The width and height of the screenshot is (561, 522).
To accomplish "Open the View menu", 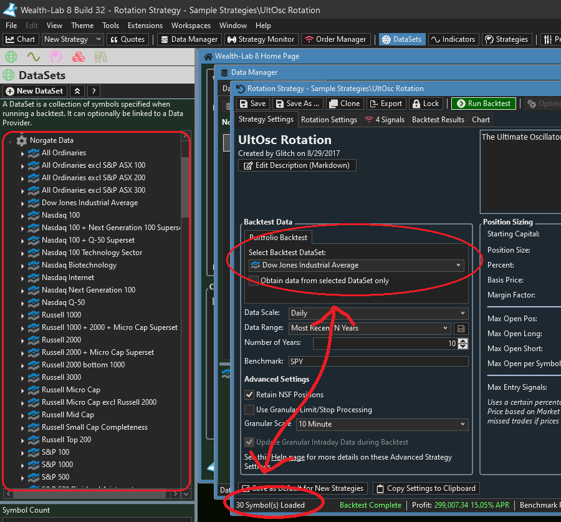I will [54, 26].
